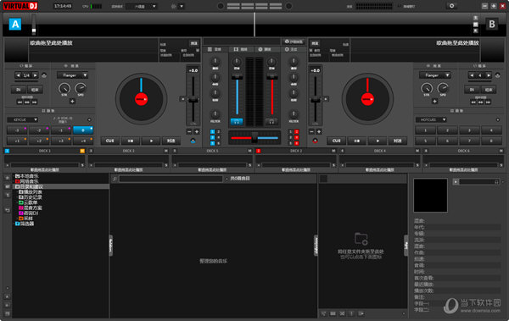Click left deck vinyl mode icon below pitch
This screenshot has width=509, height=321.
click(x=193, y=141)
